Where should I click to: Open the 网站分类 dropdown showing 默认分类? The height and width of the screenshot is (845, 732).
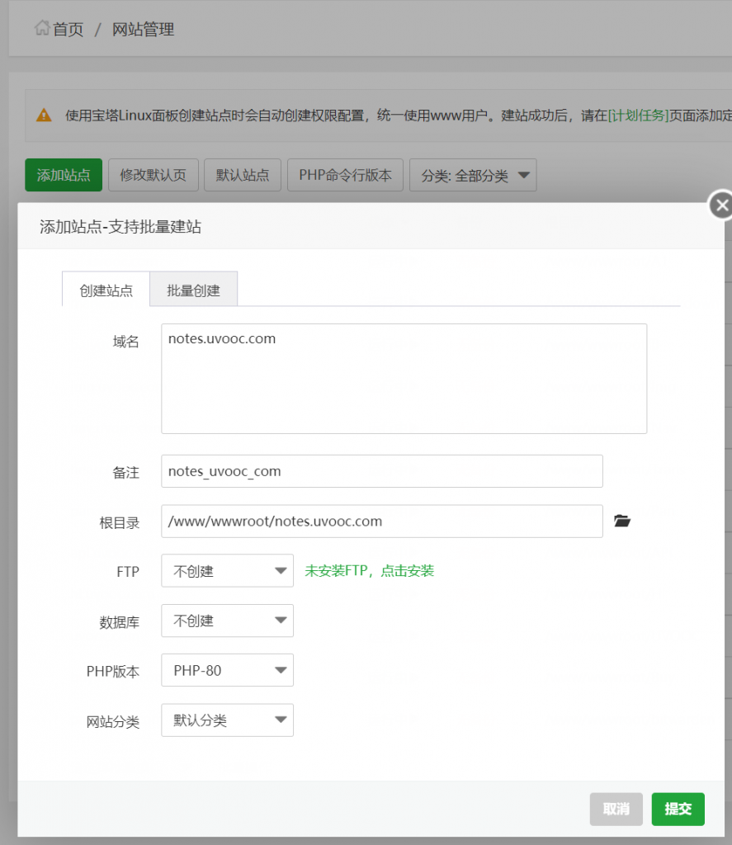[227, 720]
